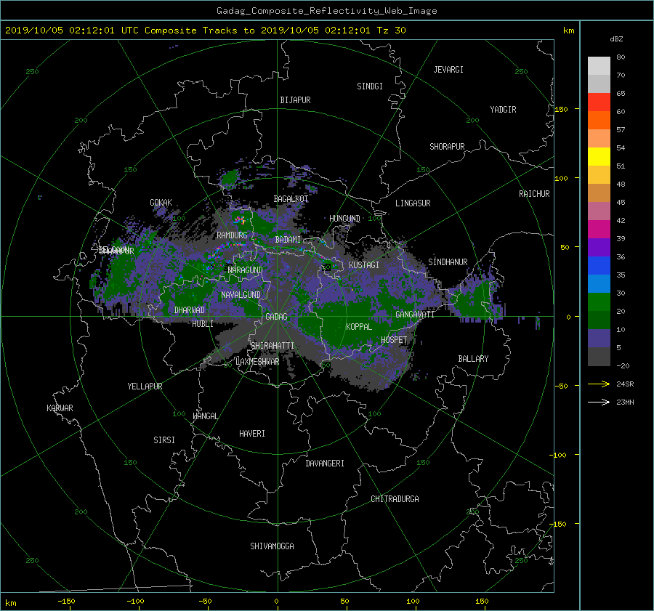Click the BIJAPUR city label

click(x=295, y=100)
